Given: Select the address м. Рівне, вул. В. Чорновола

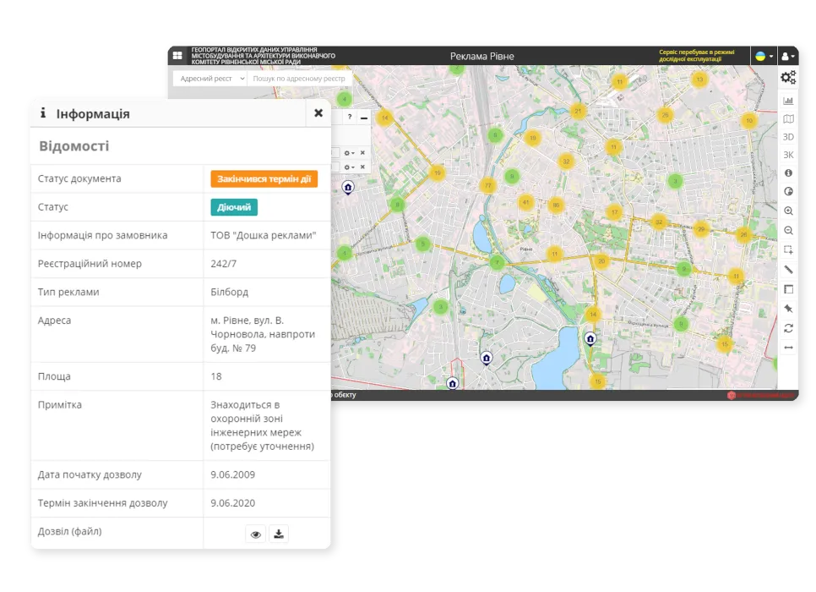Looking at the screenshot, I should 262,334.
